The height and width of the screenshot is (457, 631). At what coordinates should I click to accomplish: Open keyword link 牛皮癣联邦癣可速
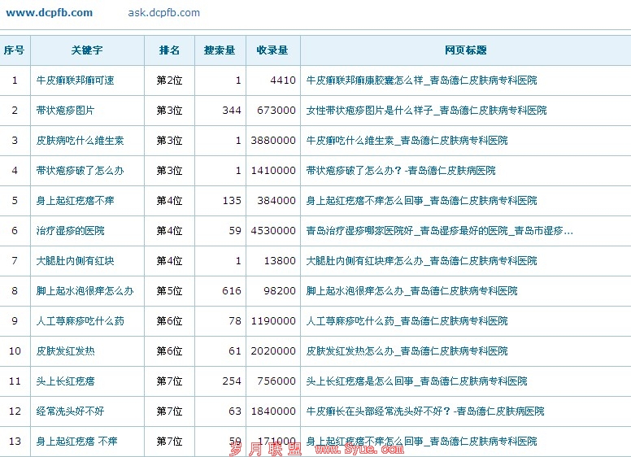click(x=75, y=81)
